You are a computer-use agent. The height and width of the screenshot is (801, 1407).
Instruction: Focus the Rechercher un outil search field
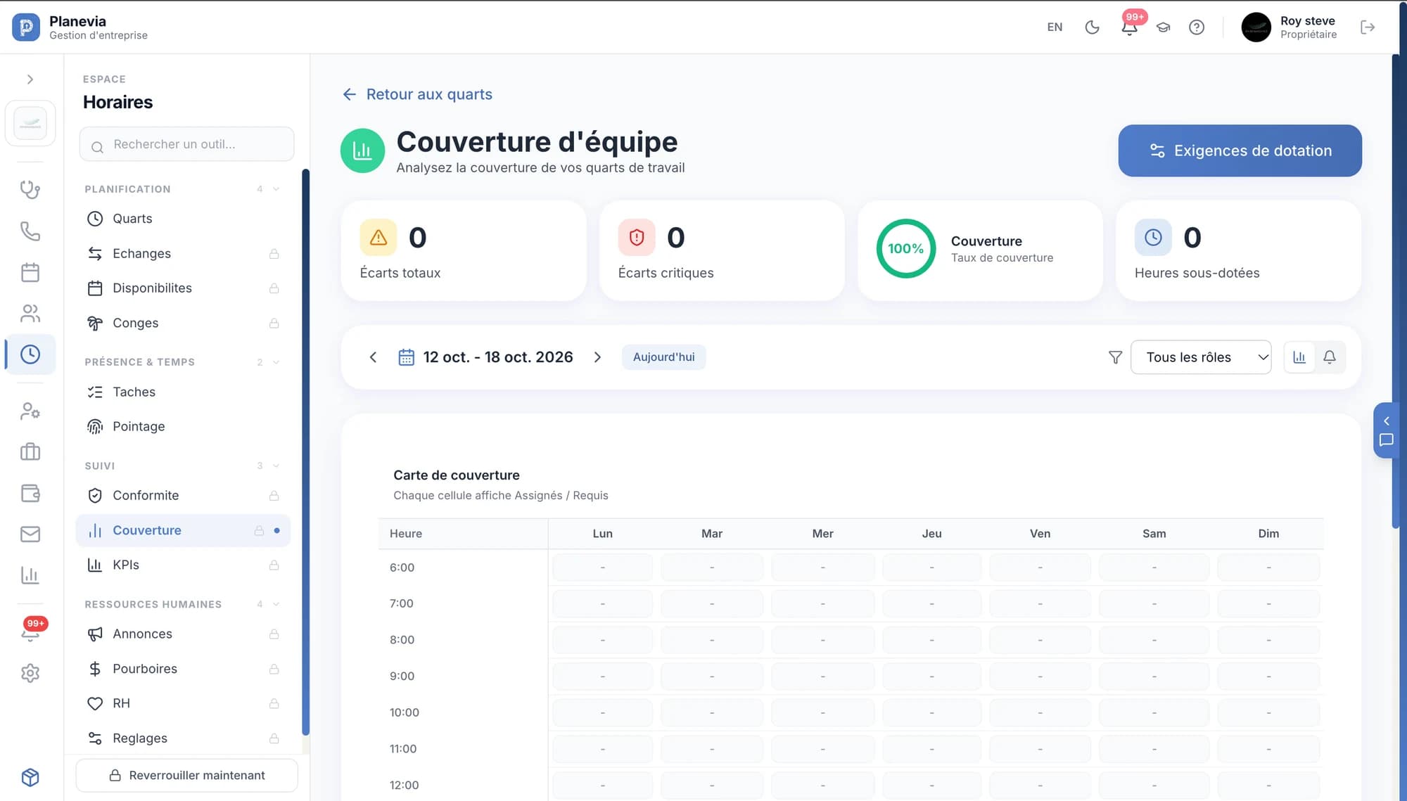click(186, 144)
